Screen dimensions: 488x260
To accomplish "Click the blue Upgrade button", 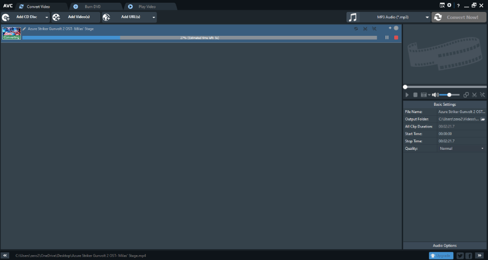I will point(441,256).
